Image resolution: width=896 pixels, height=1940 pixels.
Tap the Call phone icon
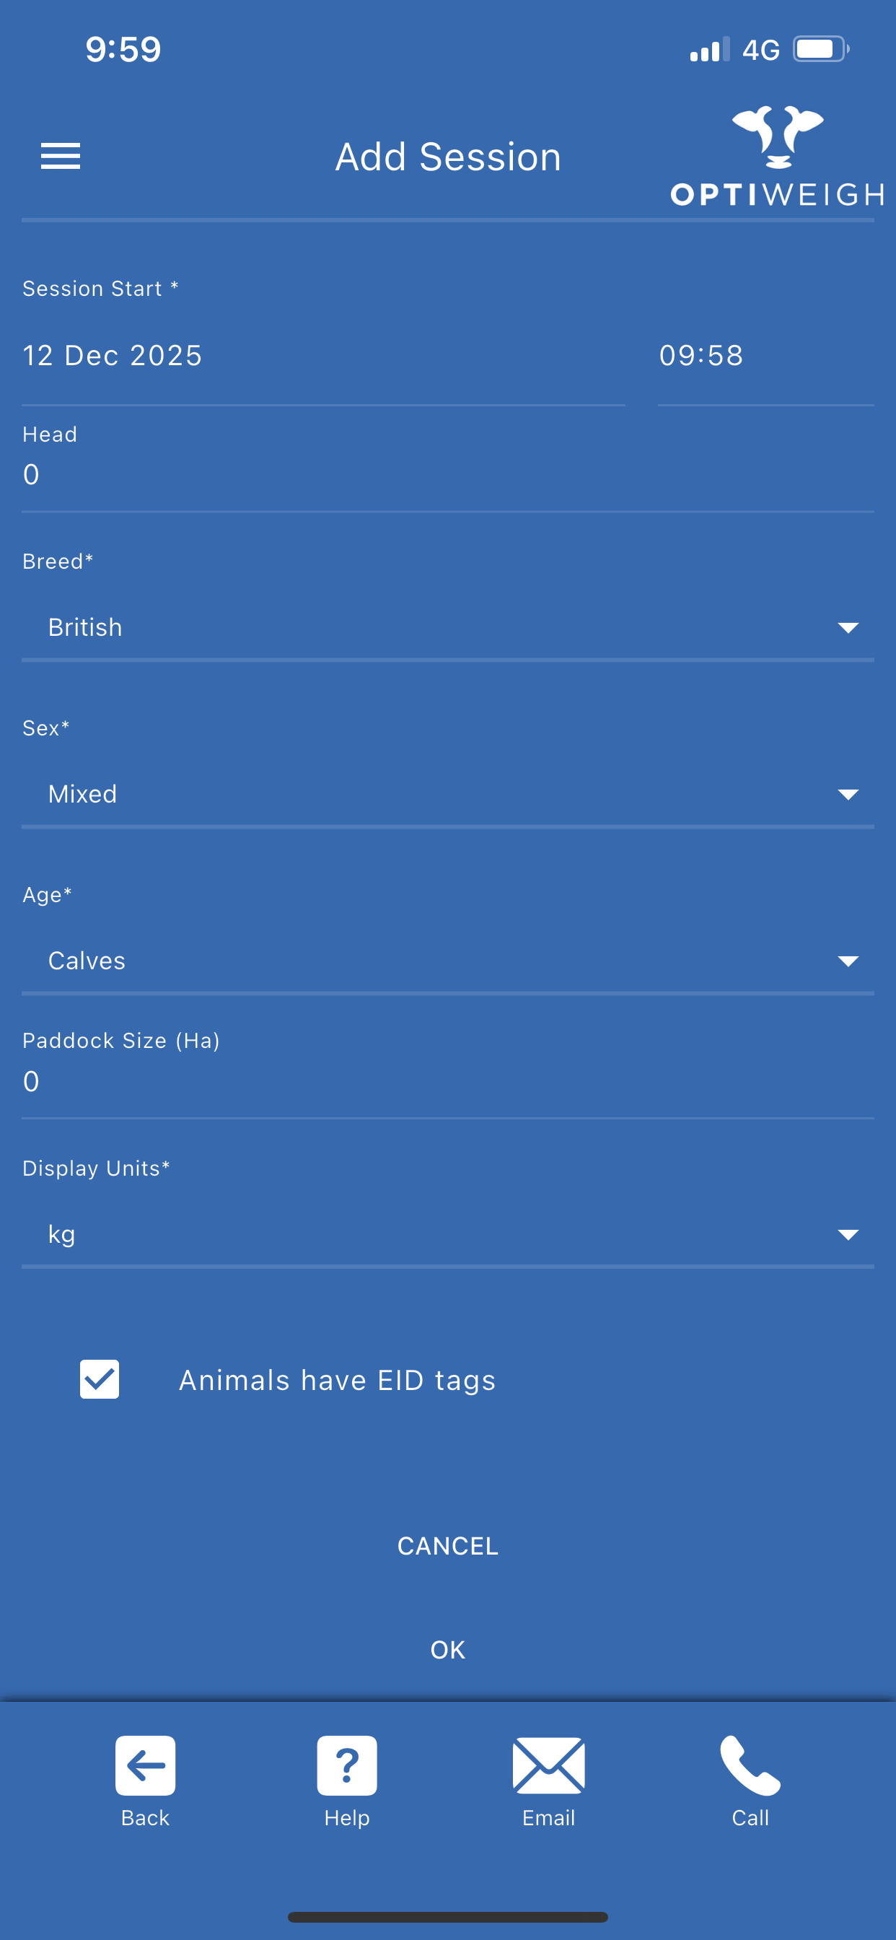(x=750, y=1765)
